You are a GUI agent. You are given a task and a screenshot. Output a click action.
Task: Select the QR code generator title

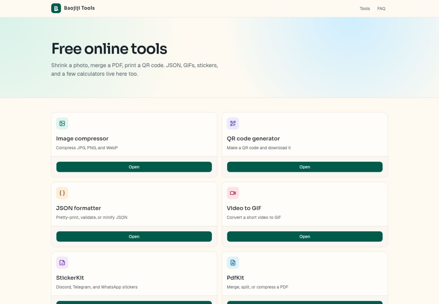pos(253,139)
